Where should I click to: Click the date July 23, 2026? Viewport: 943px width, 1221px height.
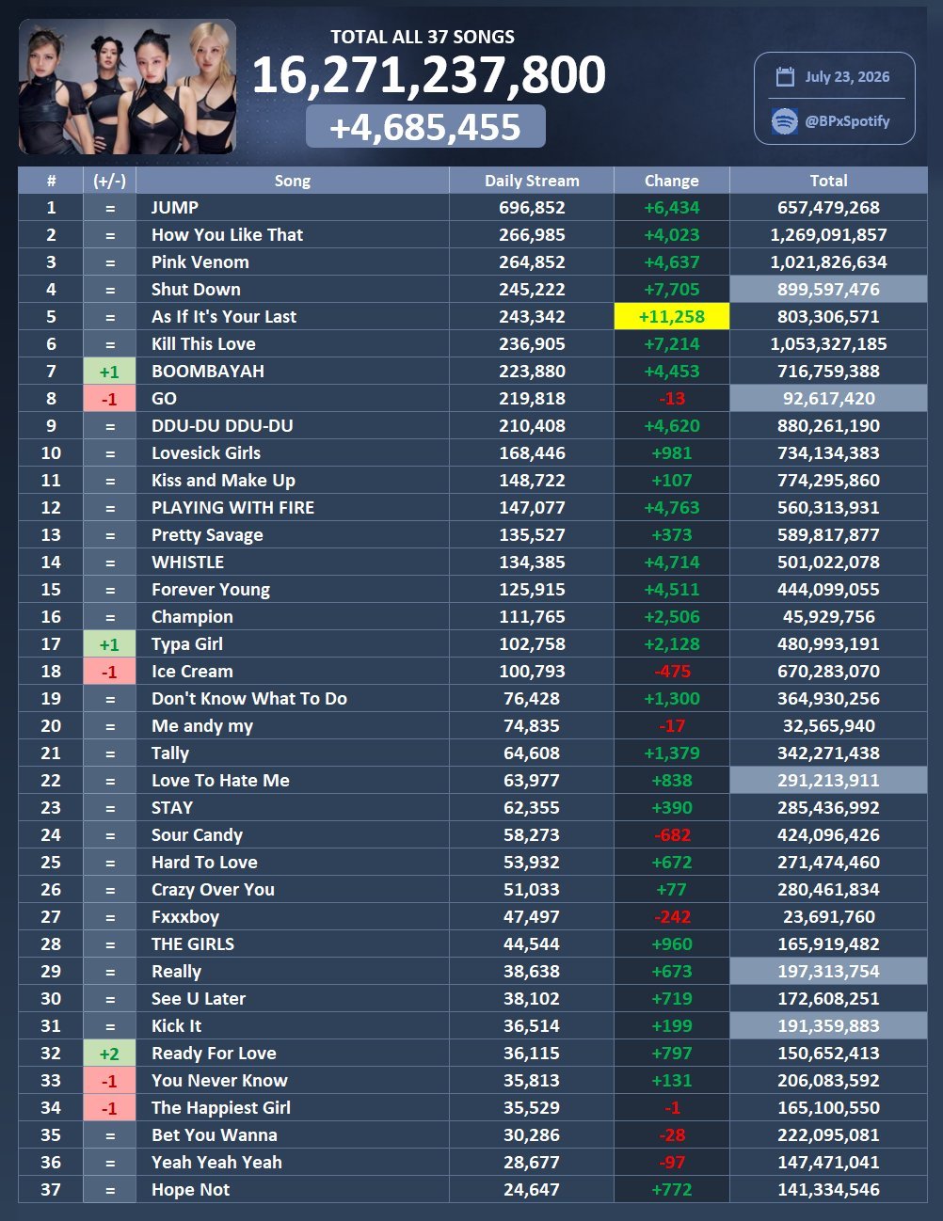click(x=847, y=77)
